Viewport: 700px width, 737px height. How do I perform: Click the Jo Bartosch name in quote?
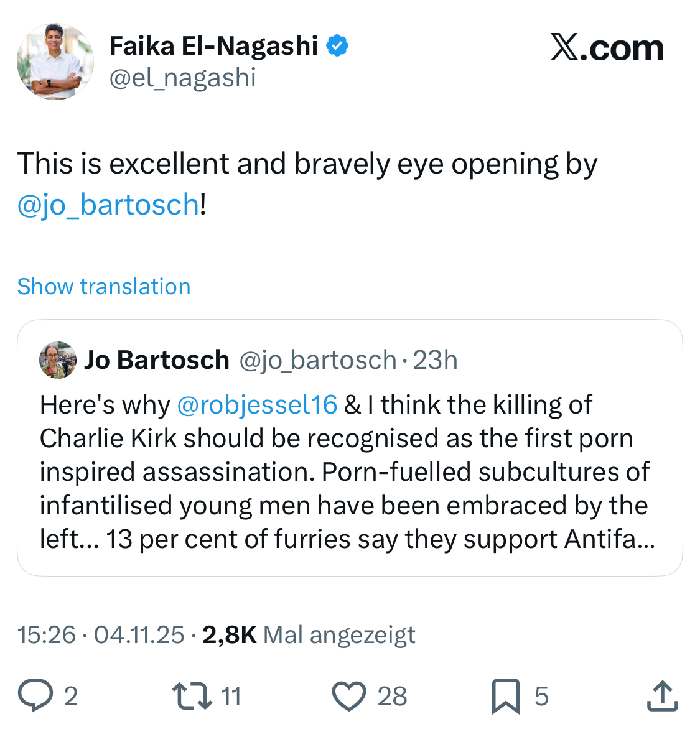point(157,360)
